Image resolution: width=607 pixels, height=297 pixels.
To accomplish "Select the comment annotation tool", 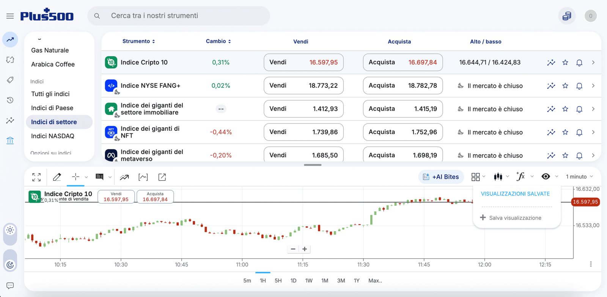I will [99, 177].
